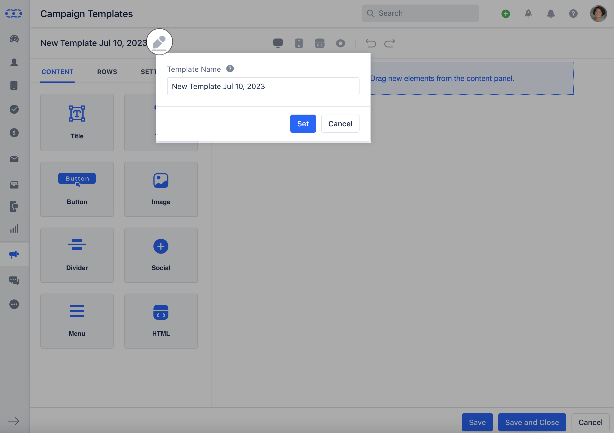Click the green plus quick-add icon
614x433 pixels.
coord(505,14)
